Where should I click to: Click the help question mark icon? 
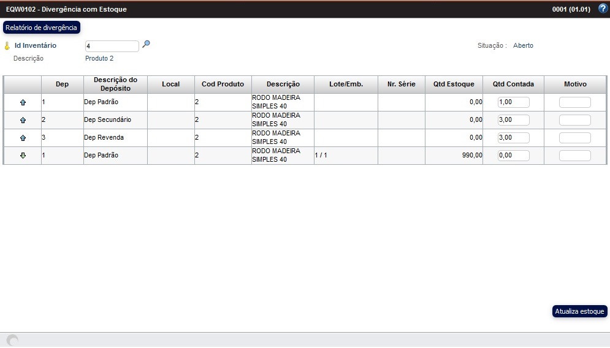tap(602, 9)
